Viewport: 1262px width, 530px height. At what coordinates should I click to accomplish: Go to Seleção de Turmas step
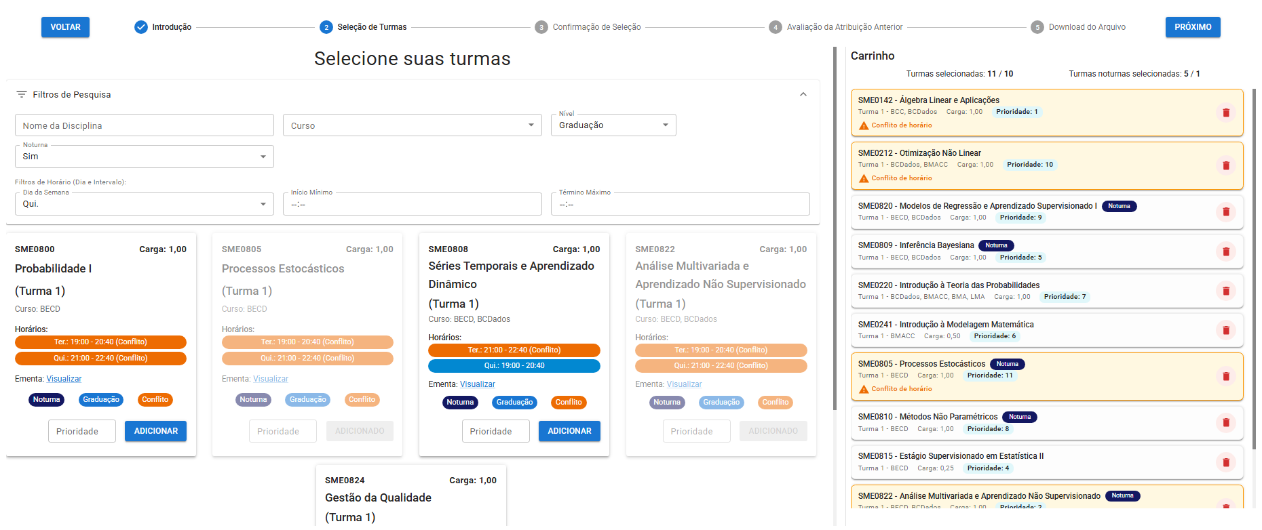[363, 27]
